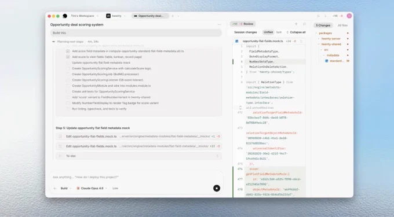Click Step 5: Update opportunity flat field heading
Screen dimensions: 394x217
click(93, 128)
